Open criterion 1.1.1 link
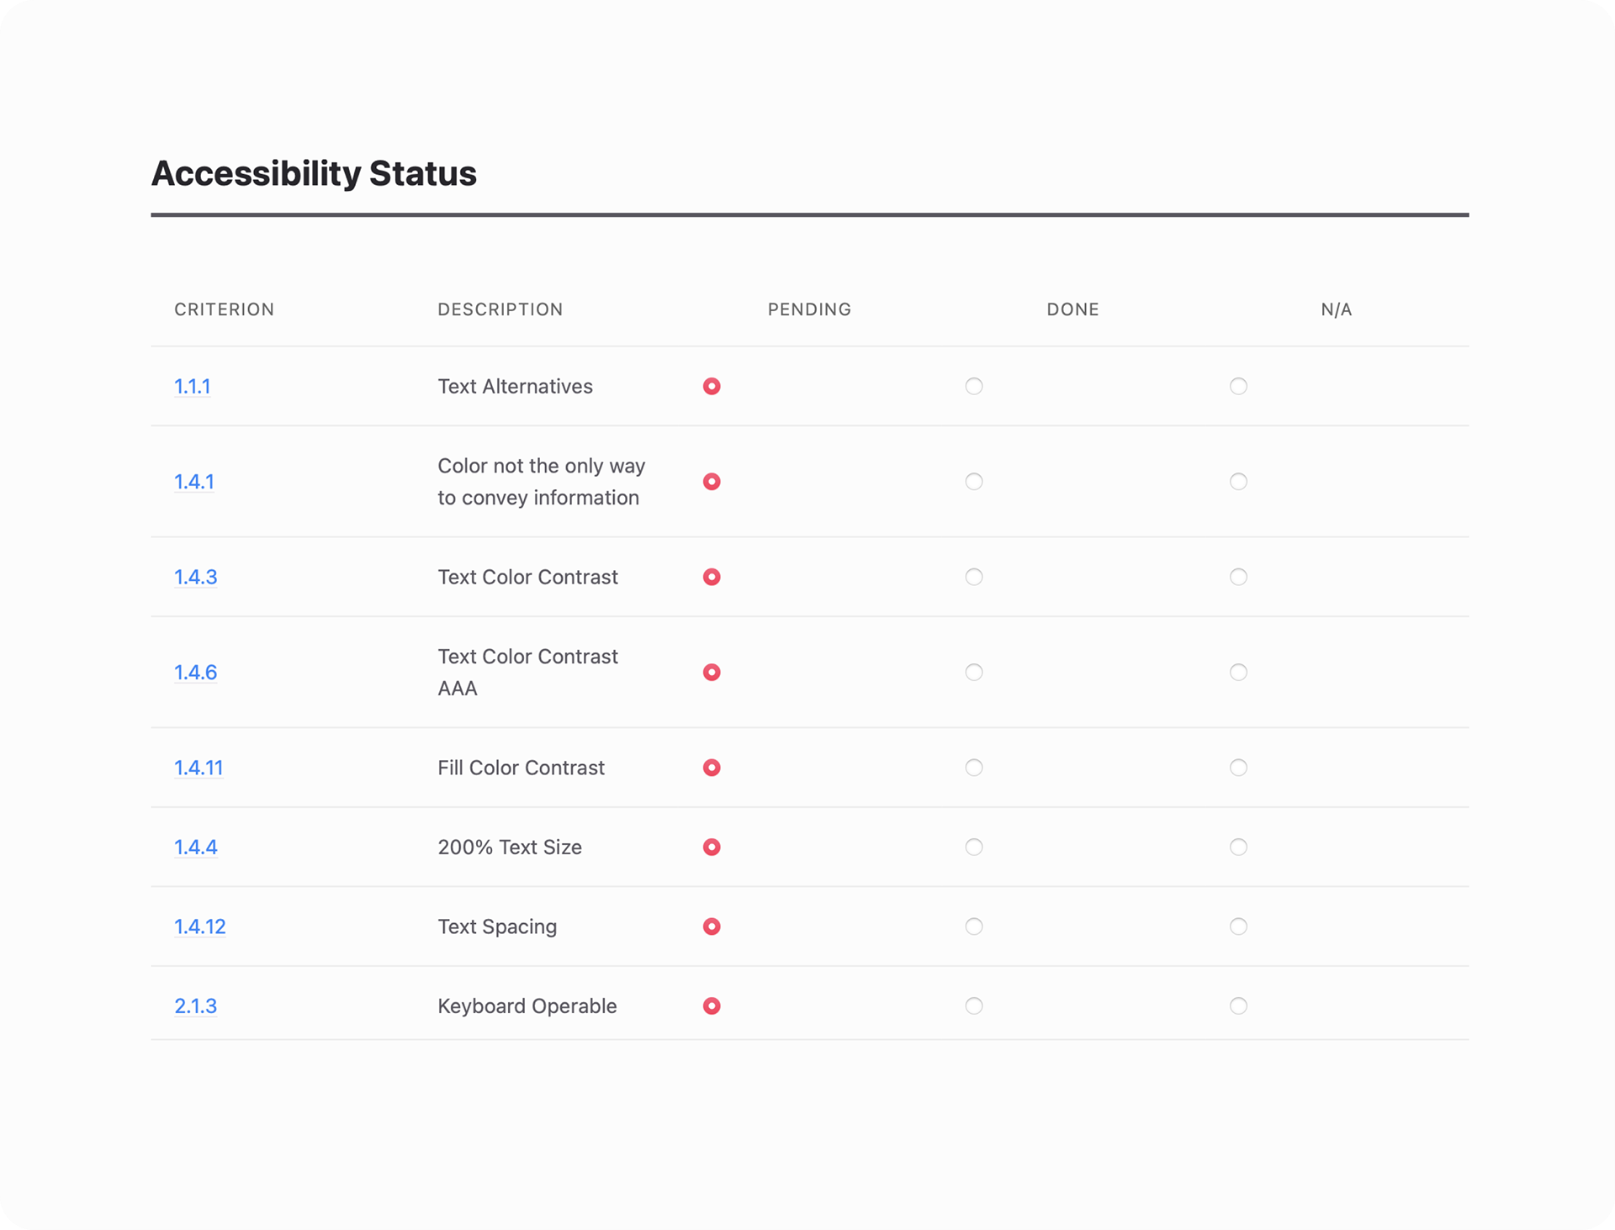The image size is (1615, 1230). (x=192, y=387)
